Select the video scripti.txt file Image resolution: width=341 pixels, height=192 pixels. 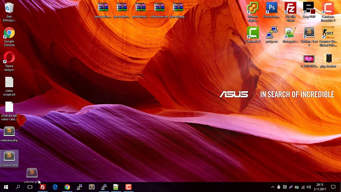tap(9, 87)
